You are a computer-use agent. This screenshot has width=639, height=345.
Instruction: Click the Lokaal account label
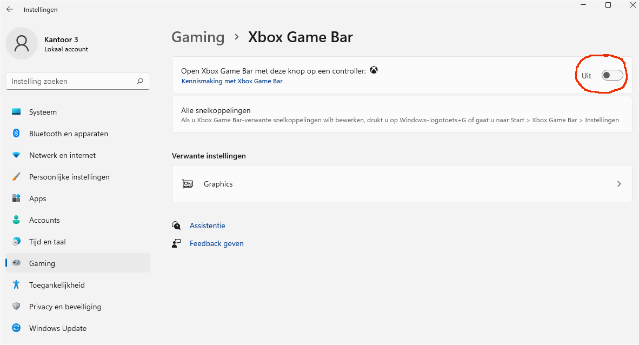point(66,49)
